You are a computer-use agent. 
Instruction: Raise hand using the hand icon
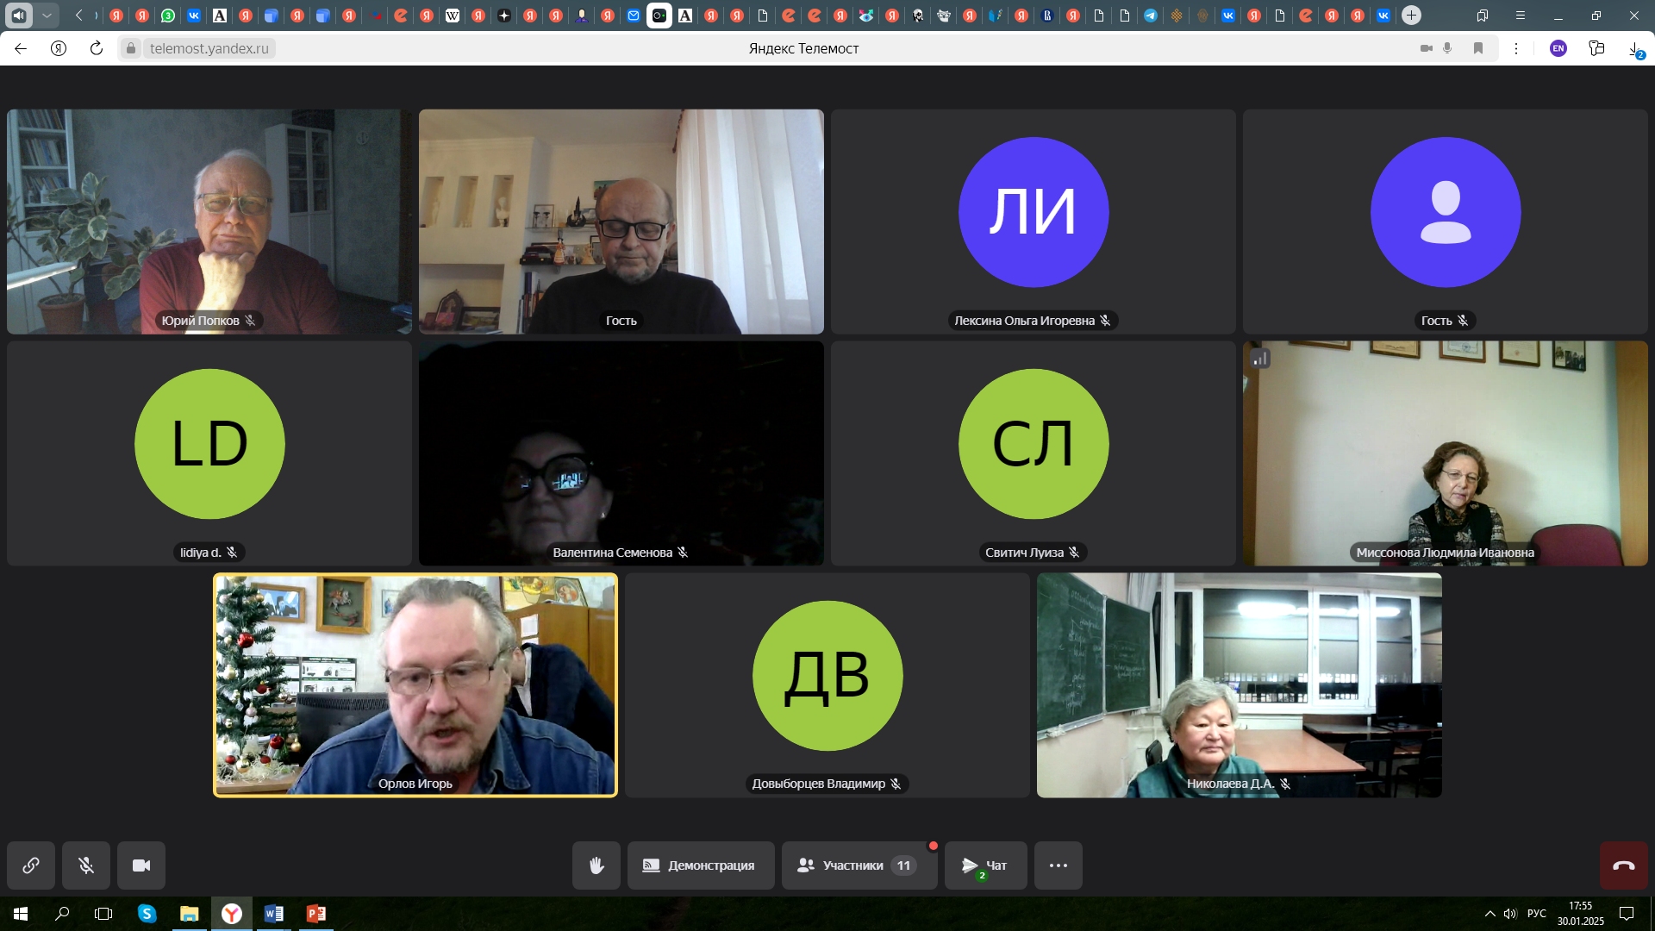click(x=596, y=865)
